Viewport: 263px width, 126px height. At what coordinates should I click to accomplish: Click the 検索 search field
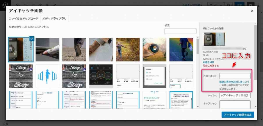point(180,31)
